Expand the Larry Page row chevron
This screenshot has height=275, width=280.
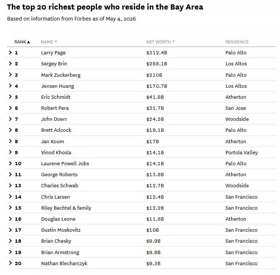[10, 53]
